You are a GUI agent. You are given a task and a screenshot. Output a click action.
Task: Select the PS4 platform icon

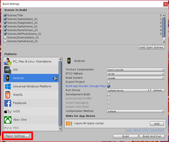click(x=8, y=128)
